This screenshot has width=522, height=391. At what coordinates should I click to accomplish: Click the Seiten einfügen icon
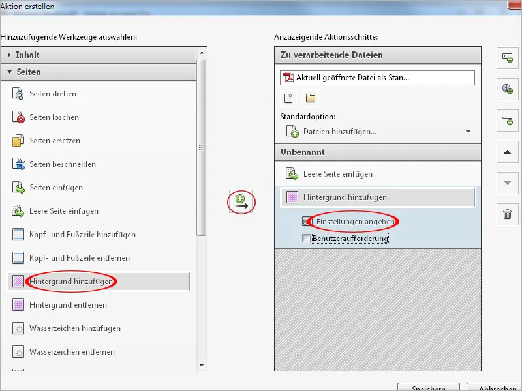click(x=18, y=188)
